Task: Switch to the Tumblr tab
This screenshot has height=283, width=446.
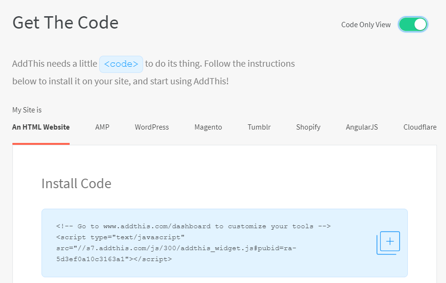Action: 259,127
